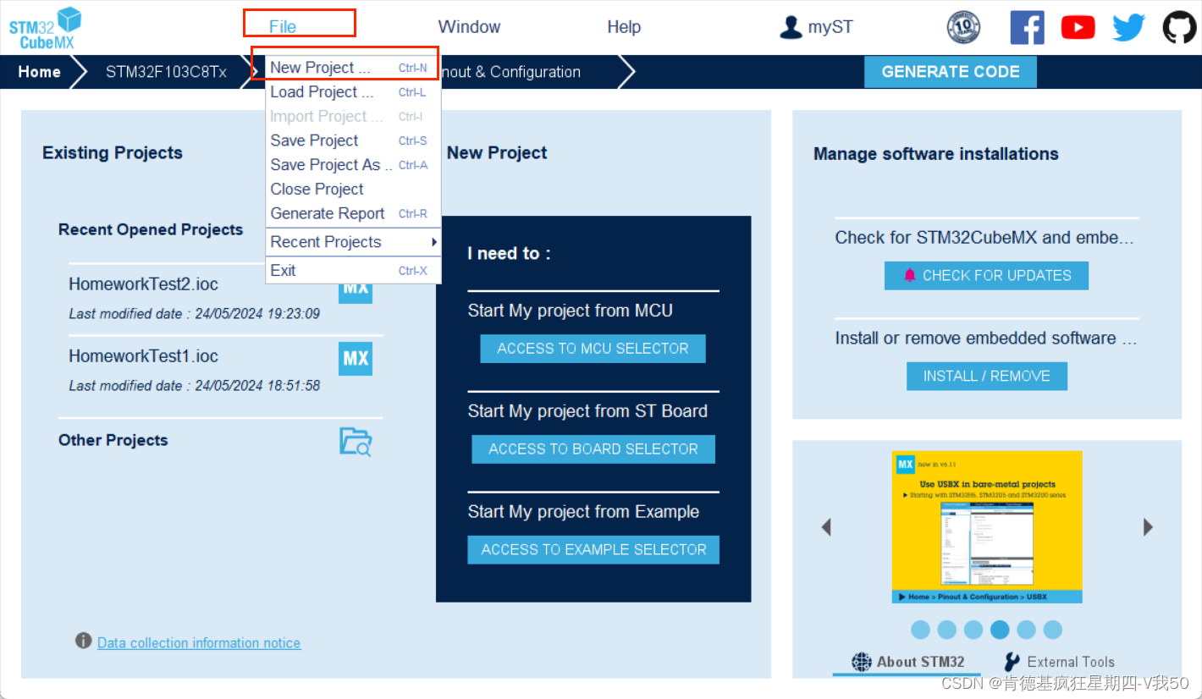Click CHECK FOR UPDATES button
The height and width of the screenshot is (699, 1202).
(x=986, y=276)
